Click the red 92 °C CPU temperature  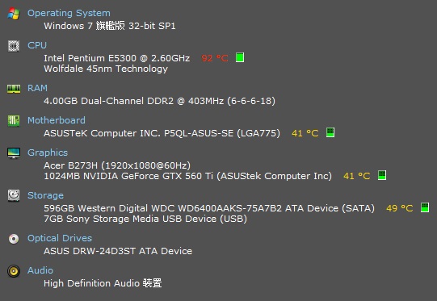pos(215,58)
